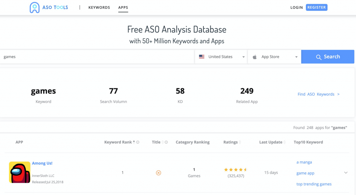The height and width of the screenshot is (195, 356).
Task: Open the Find ASO Keywords link
Action: [x=318, y=94]
